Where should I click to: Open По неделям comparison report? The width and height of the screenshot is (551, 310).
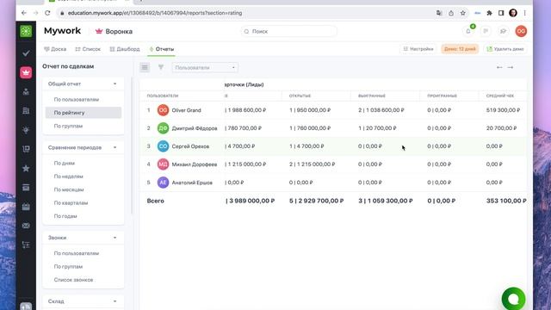[69, 177]
